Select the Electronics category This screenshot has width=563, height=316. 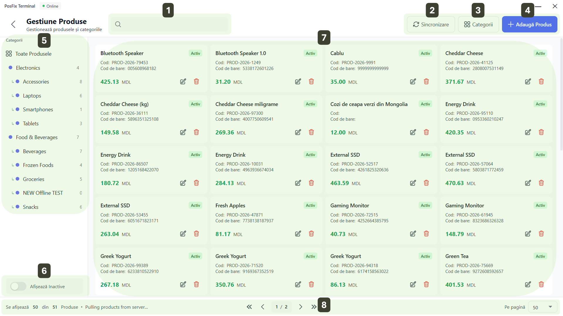tap(28, 68)
